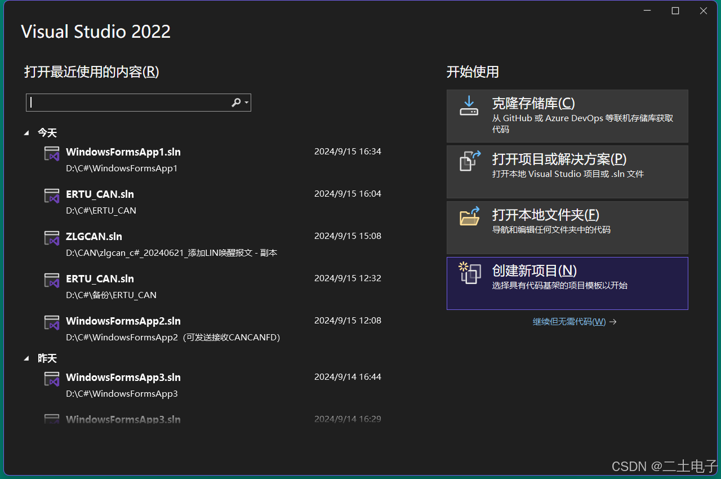Minimize the Visual Studio 2022 window

click(647, 11)
